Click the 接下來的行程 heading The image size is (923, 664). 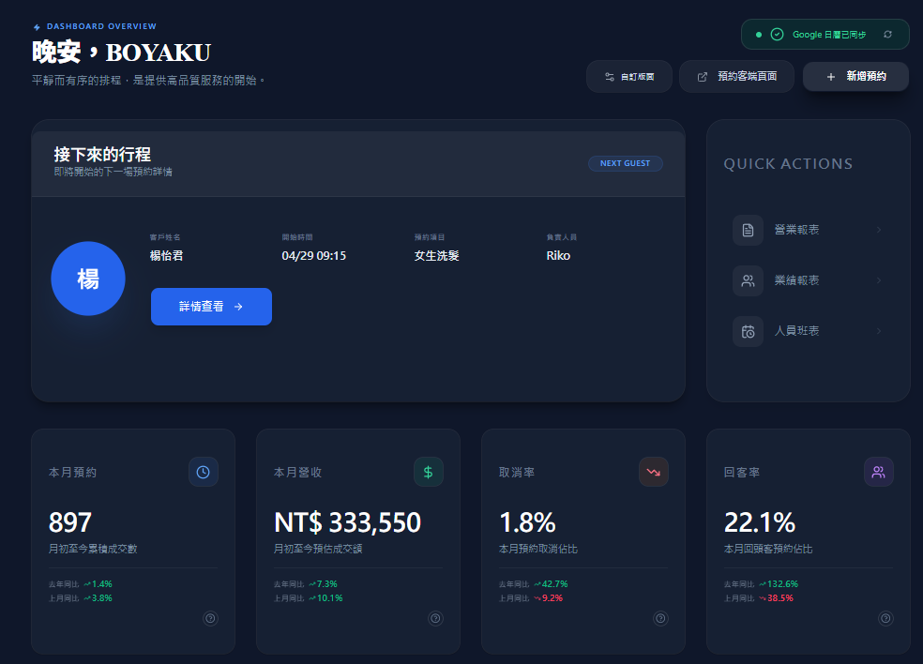tap(102, 154)
